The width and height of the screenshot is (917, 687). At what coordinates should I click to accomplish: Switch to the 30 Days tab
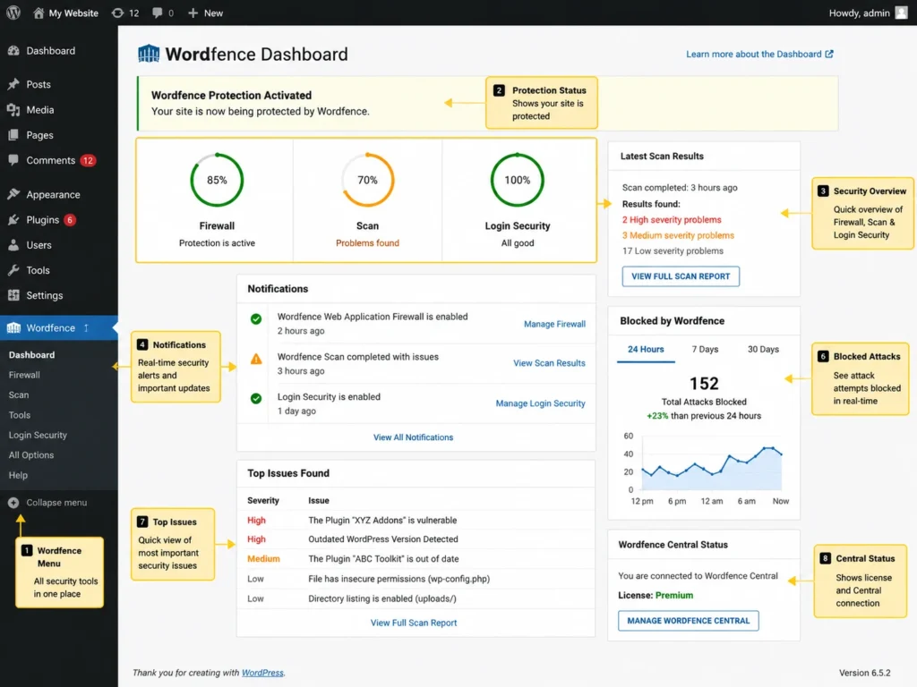point(763,350)
